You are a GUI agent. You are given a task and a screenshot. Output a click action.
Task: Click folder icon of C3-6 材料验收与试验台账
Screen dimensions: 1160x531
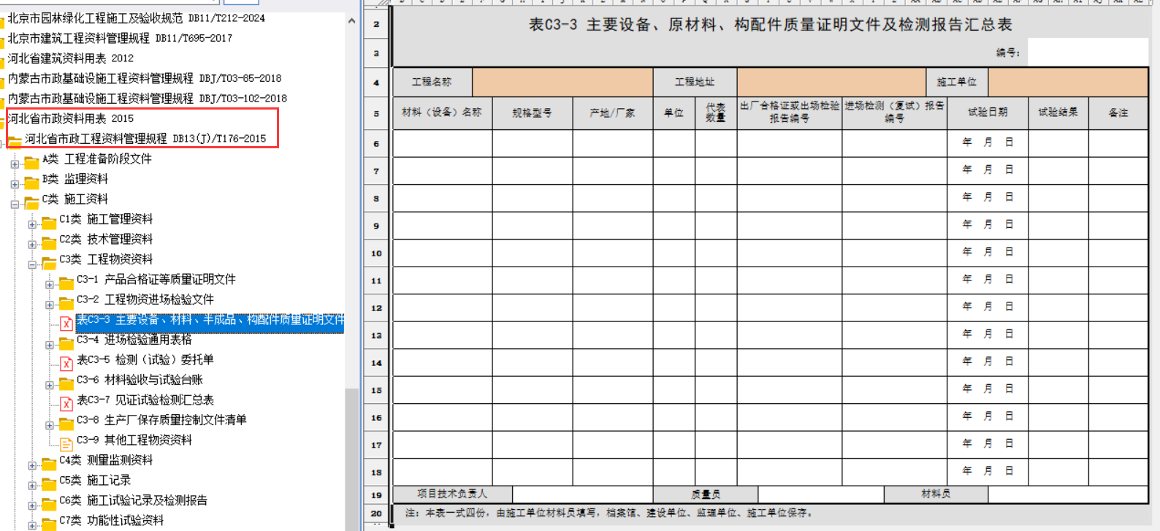66,382
